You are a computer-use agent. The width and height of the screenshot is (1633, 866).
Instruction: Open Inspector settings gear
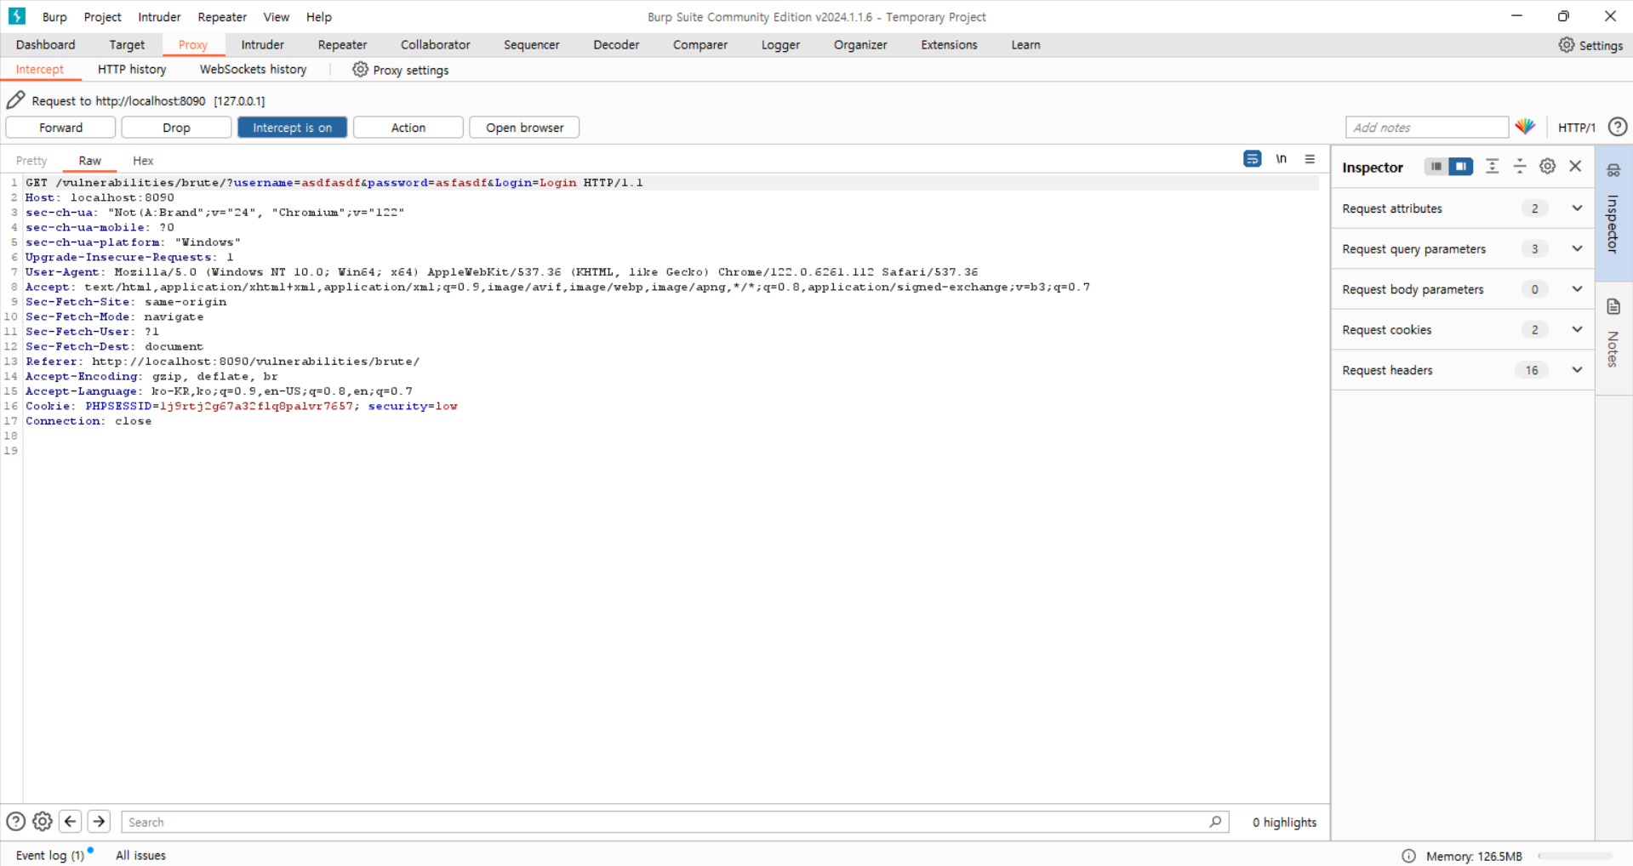(x=1547, y=167)
